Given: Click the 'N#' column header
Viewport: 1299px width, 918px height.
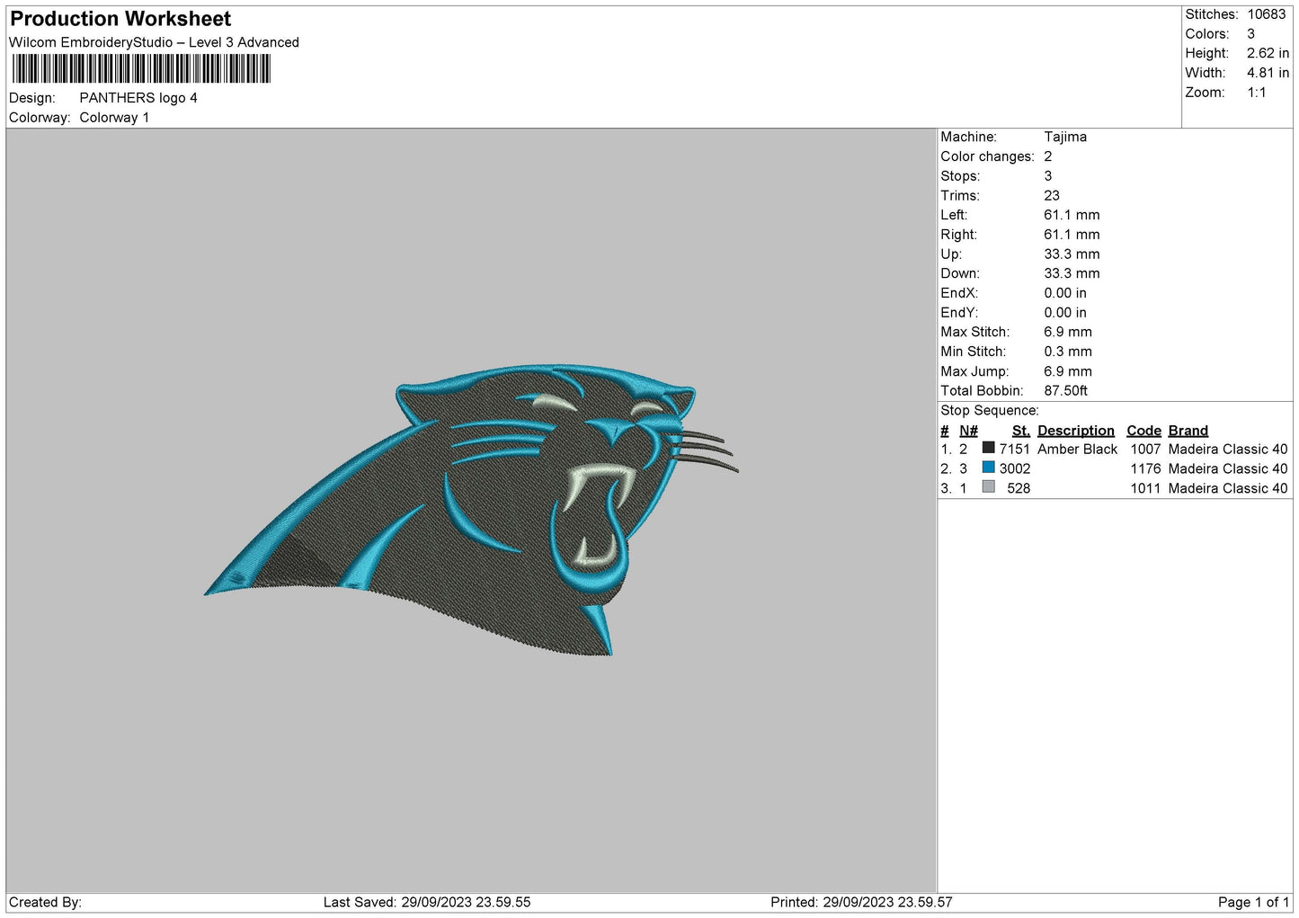Looking at the screenshot, I should point(968,431).
